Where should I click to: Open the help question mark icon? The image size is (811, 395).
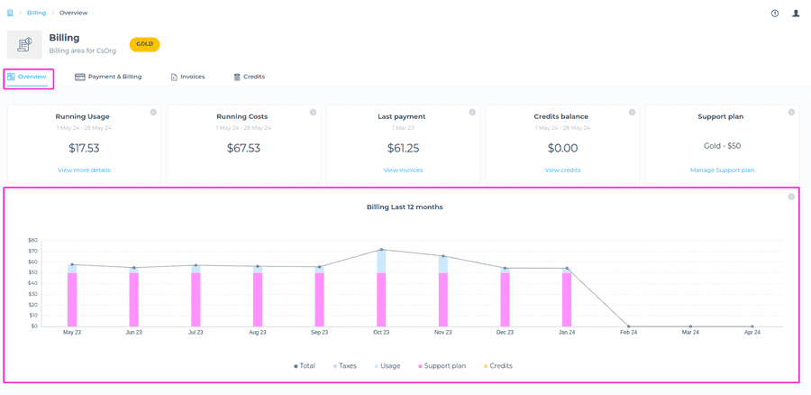[774, 14]
